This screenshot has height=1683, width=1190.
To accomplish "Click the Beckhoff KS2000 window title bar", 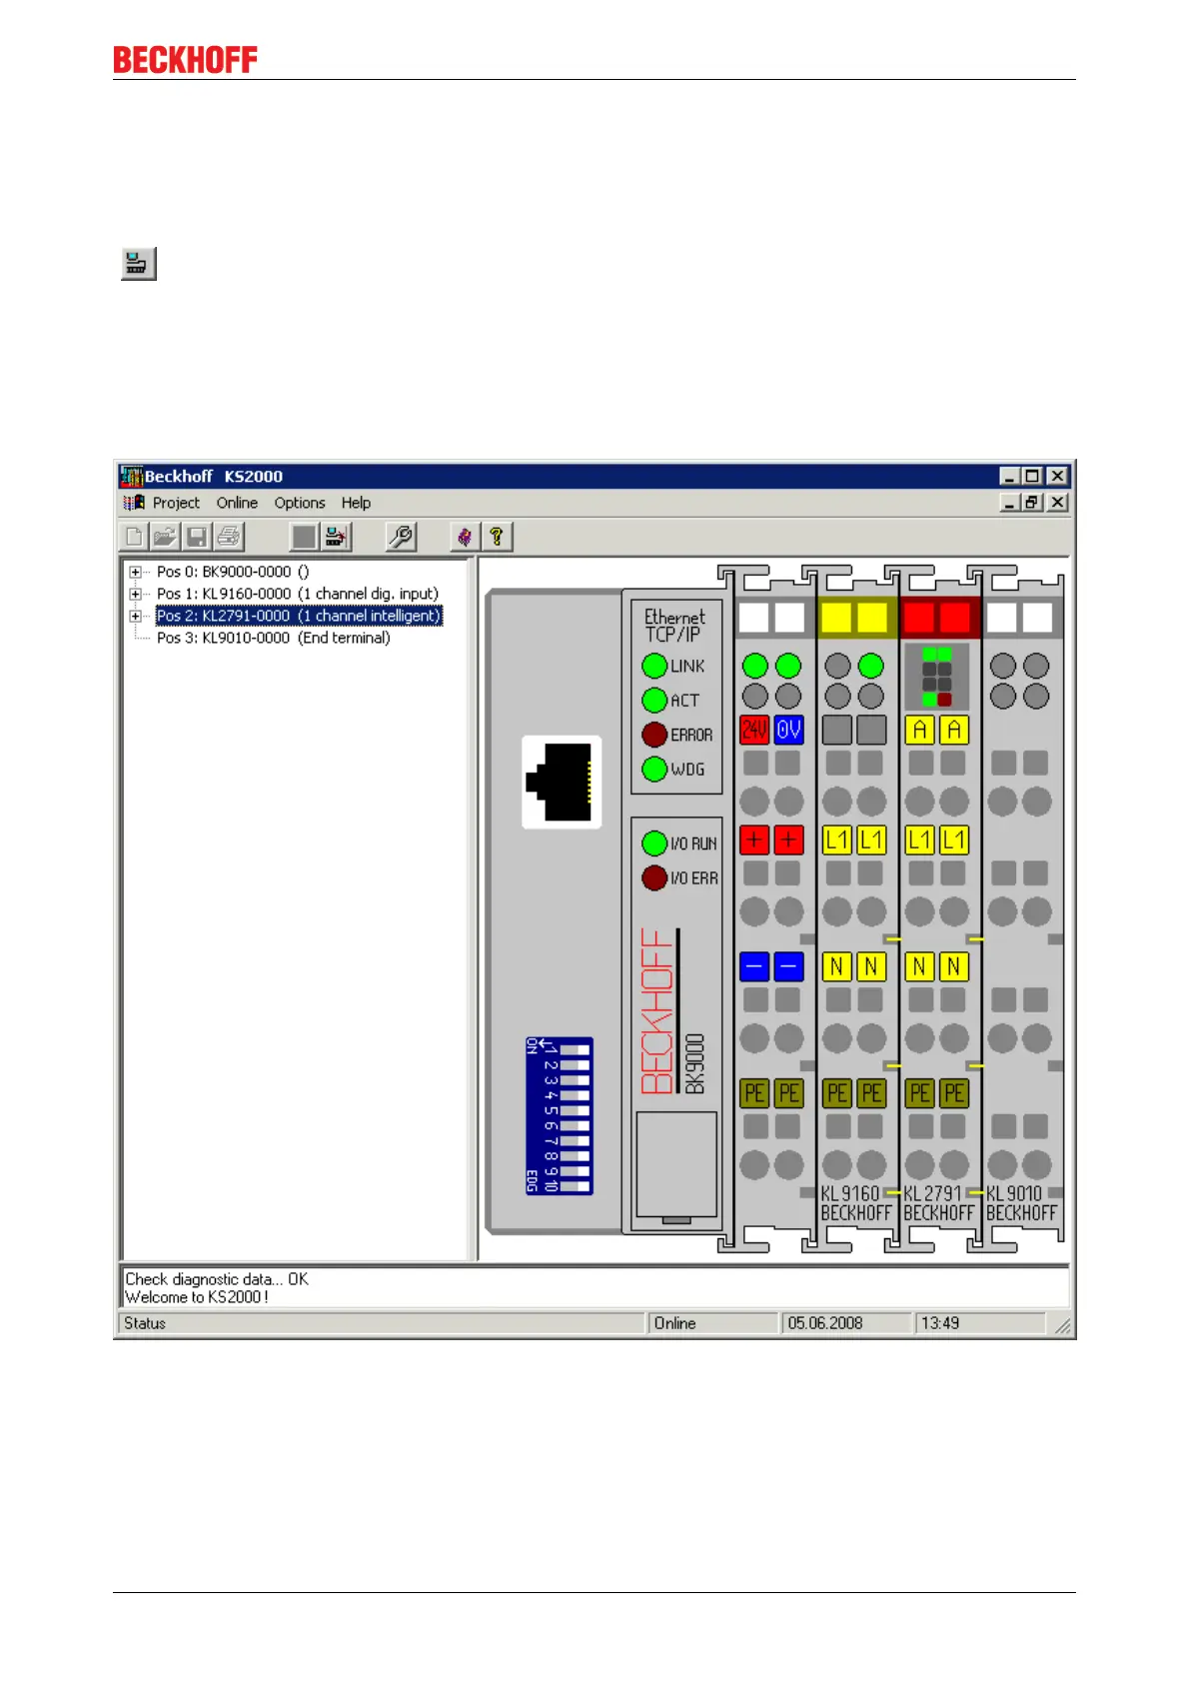I will pyautogui.click(x=595, y=476).
